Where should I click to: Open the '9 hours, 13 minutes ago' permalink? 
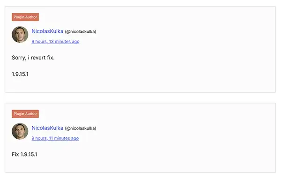pos(55,41)
